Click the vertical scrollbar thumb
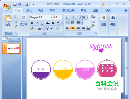 (127, 68)
